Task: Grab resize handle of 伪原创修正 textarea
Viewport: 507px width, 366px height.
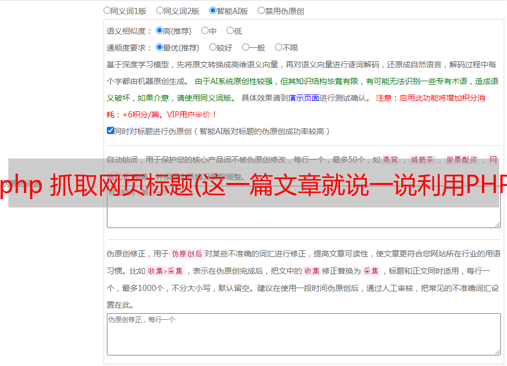Action: click(x=498, y=352)
